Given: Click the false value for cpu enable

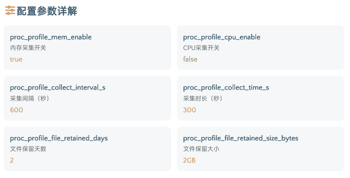Looking at the screenshot, I should 190,59.
